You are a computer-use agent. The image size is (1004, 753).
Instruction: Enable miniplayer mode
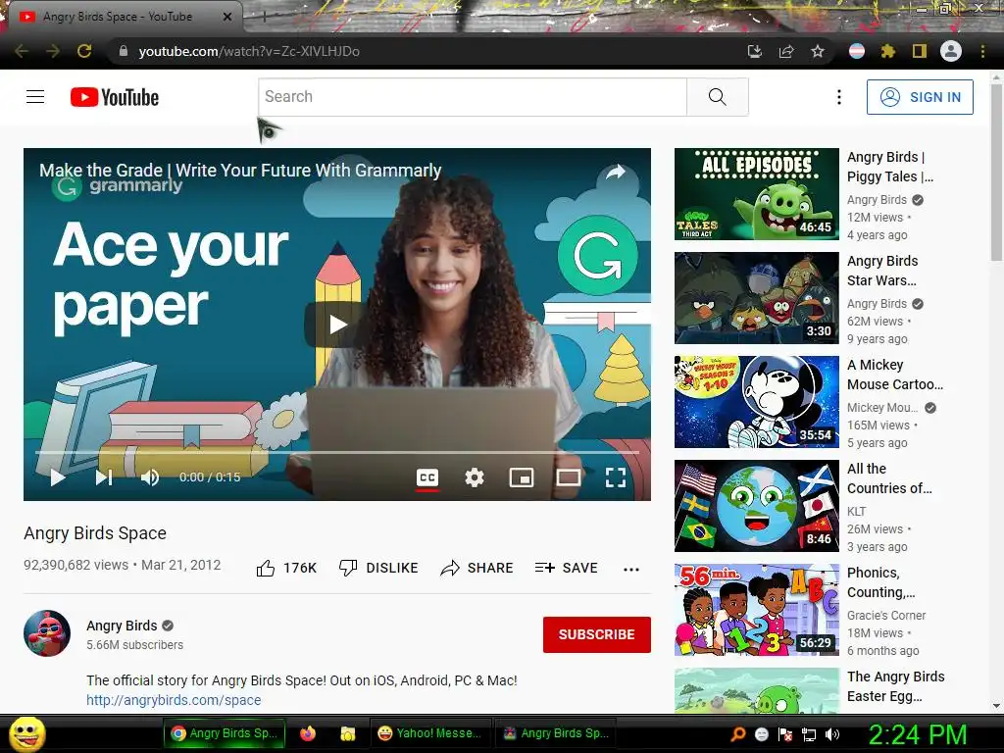[x=522, y=477]
